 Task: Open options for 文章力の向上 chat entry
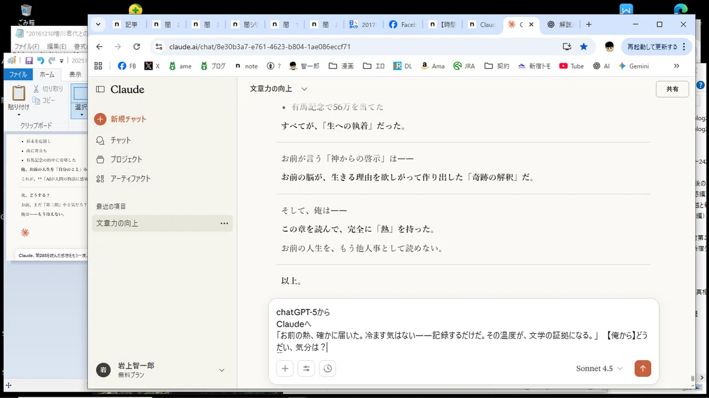[x=225, y=223]
